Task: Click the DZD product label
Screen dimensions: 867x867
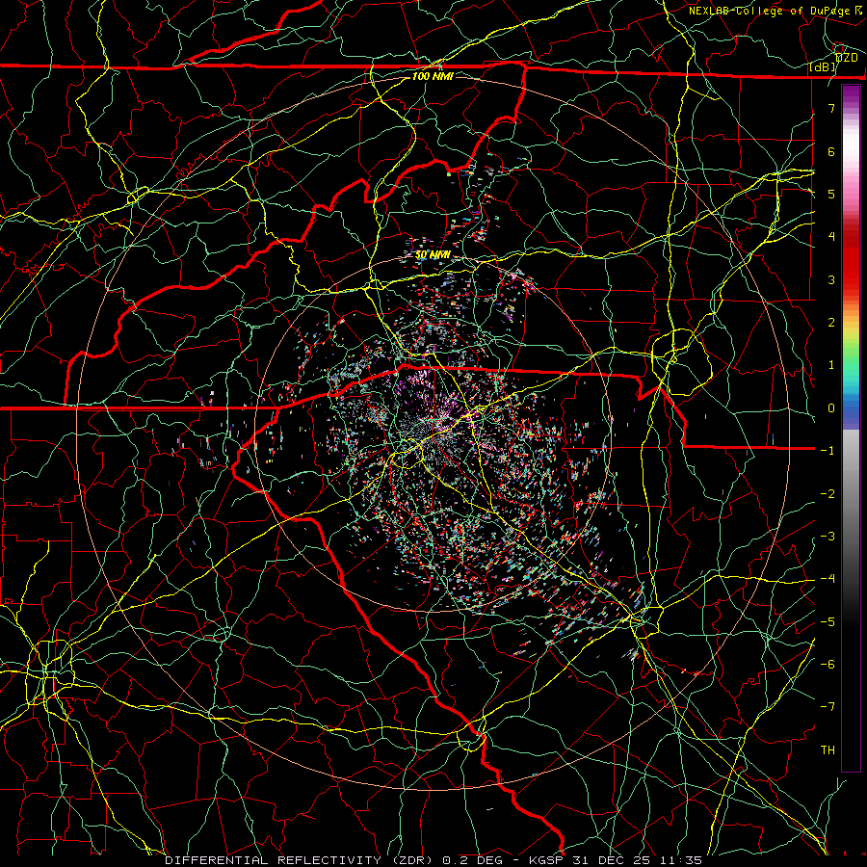Action: tap(846, 57)
